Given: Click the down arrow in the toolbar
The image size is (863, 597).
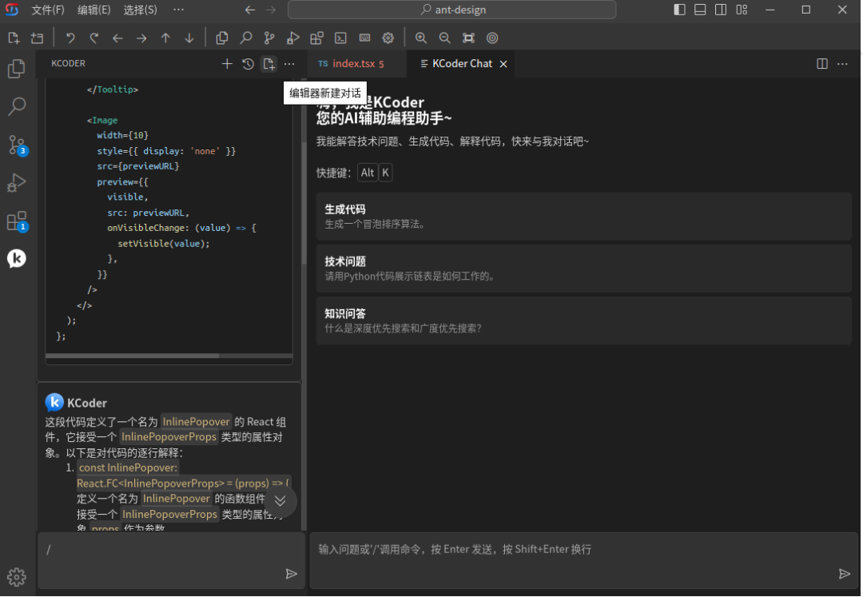Looking at the screenshot, I should point(189,38).
